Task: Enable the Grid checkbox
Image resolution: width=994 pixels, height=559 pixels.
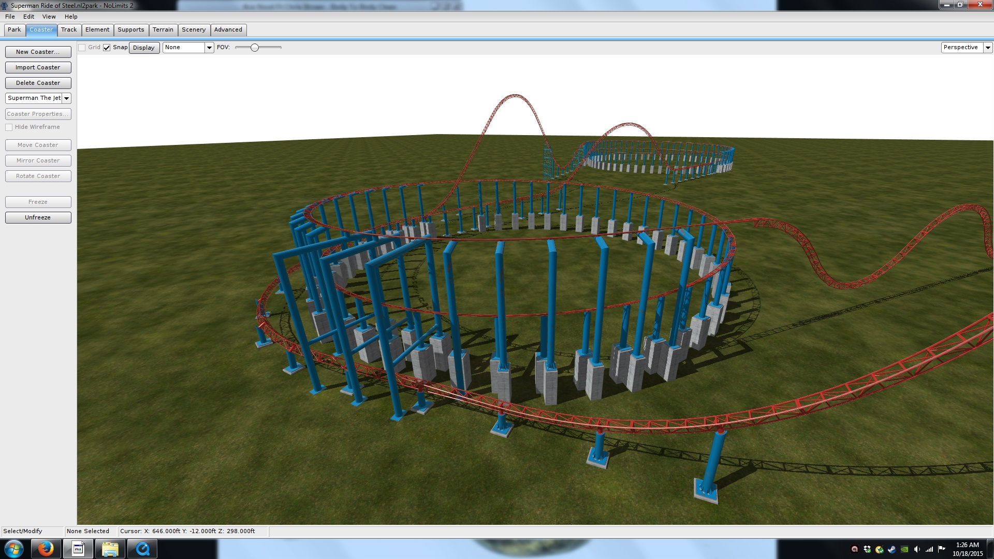Action: pyautogui.click(x=82, y=48)
